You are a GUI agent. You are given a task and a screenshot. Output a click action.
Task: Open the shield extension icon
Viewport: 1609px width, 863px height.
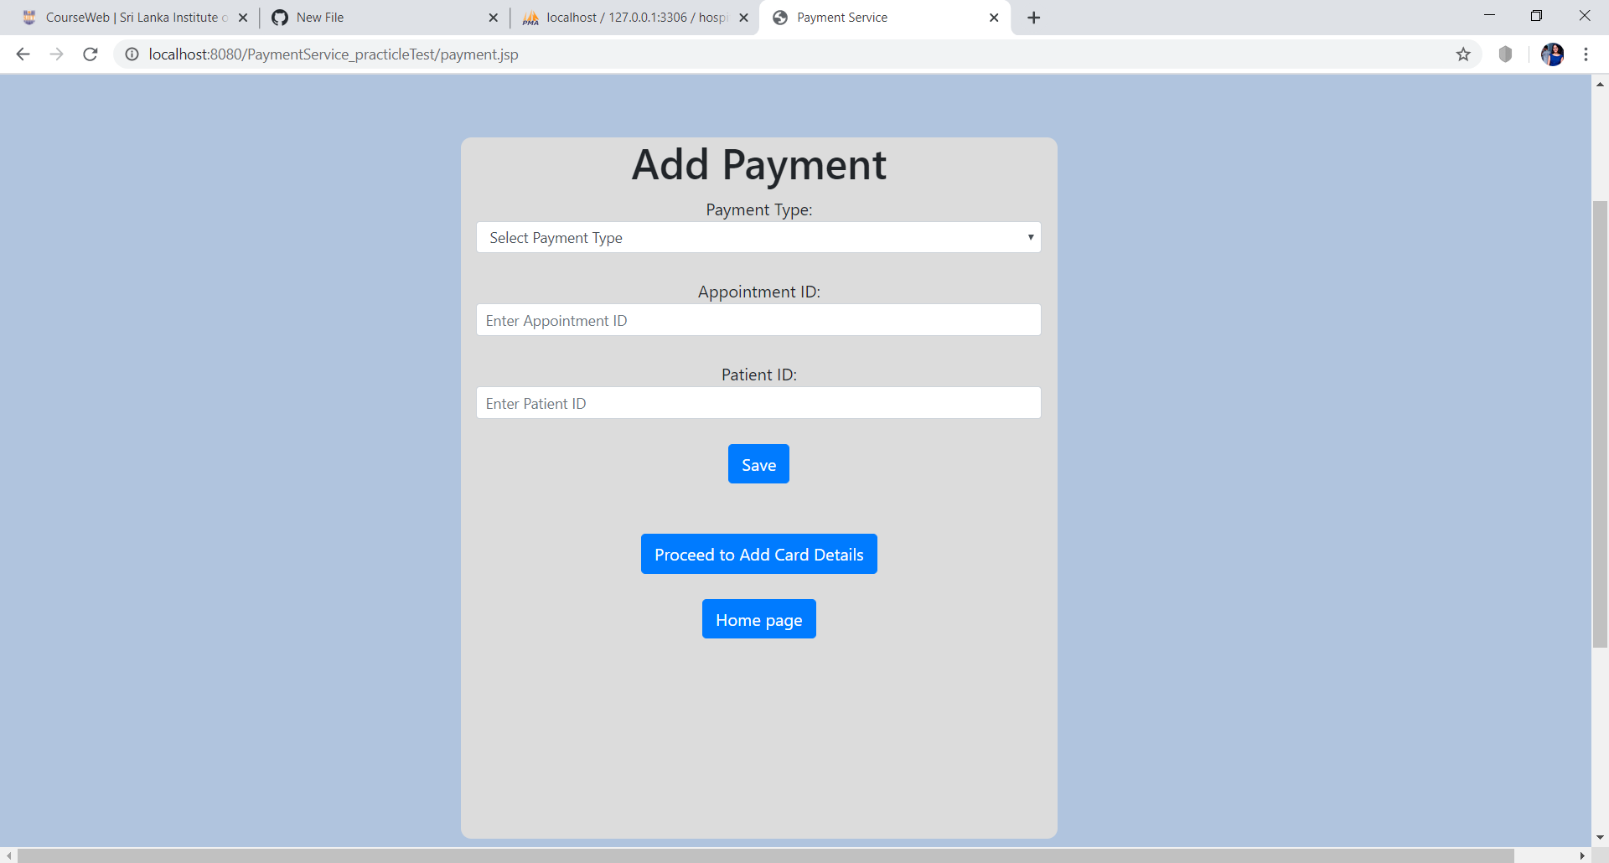coord(1506,54)
